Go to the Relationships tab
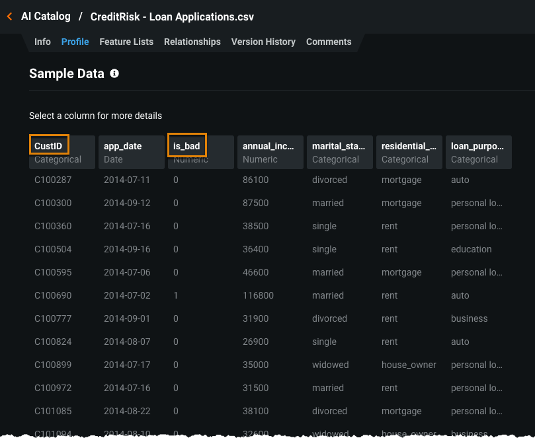This screenshot has height=438, width=535. pos(192,42)
